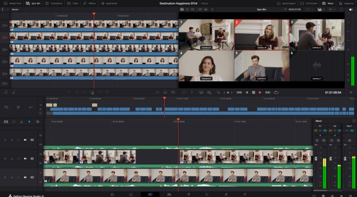Open the viewer options menu icon
This screenshot has width=357, height=197.
(x=351, y=93)
